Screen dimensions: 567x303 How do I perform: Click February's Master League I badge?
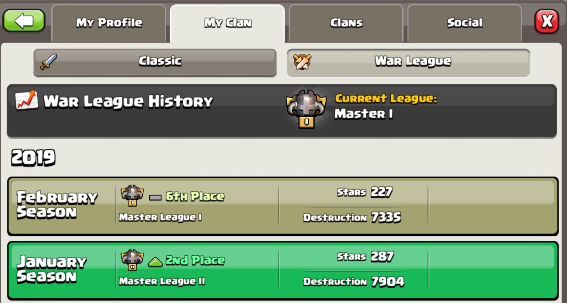(132, 195)
